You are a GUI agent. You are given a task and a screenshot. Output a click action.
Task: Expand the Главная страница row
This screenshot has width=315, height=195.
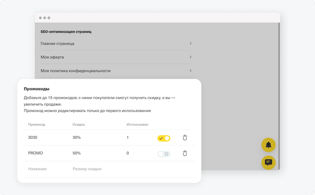point(117,43)
